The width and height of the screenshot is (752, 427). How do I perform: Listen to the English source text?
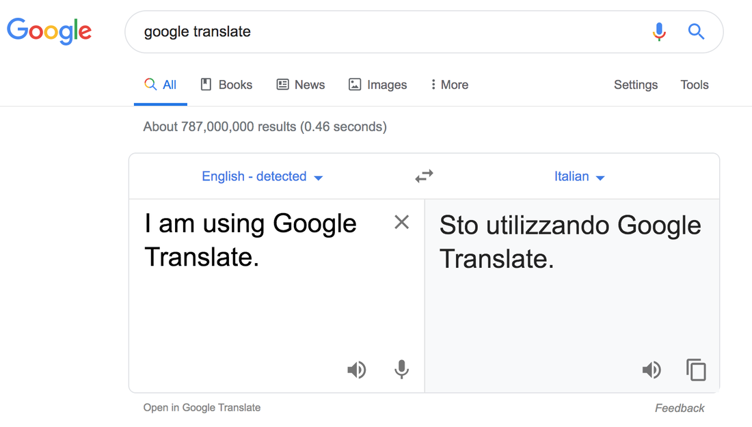tap(356, 370)
